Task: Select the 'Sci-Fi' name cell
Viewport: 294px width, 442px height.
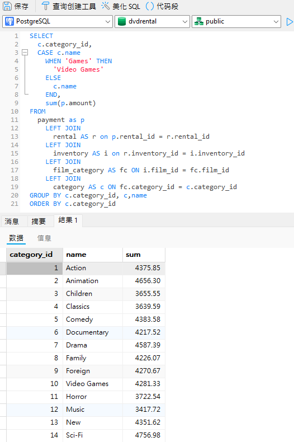Action: coord(93,435)
